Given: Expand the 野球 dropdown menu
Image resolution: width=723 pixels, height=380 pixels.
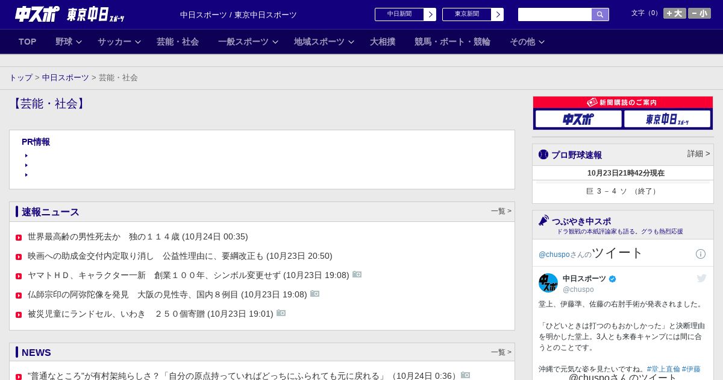Looking at the screenshot, I should point(69,42).
